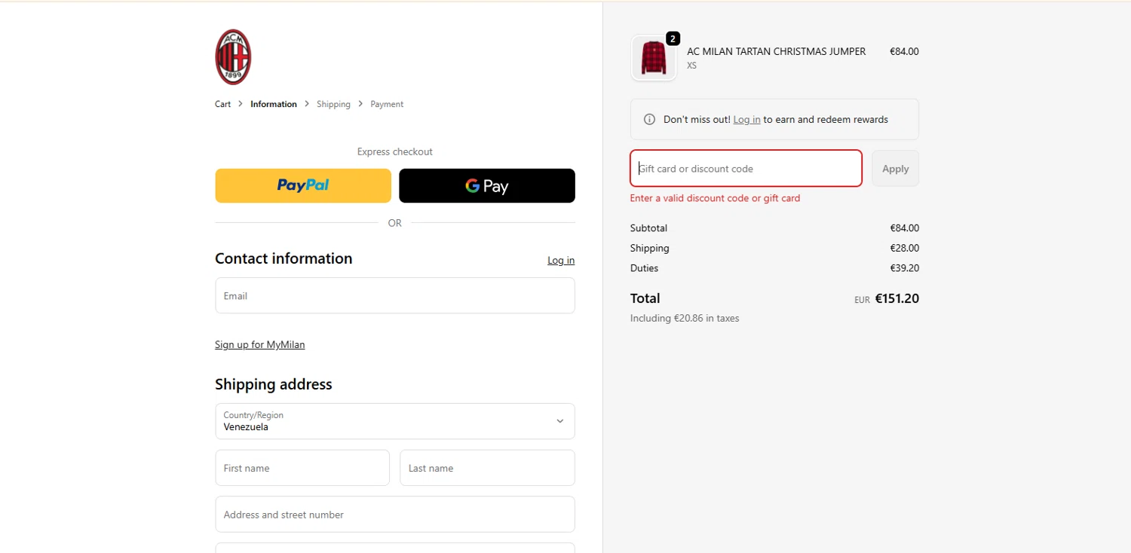Click the Total amount €151.20

(x=897, y=298)
